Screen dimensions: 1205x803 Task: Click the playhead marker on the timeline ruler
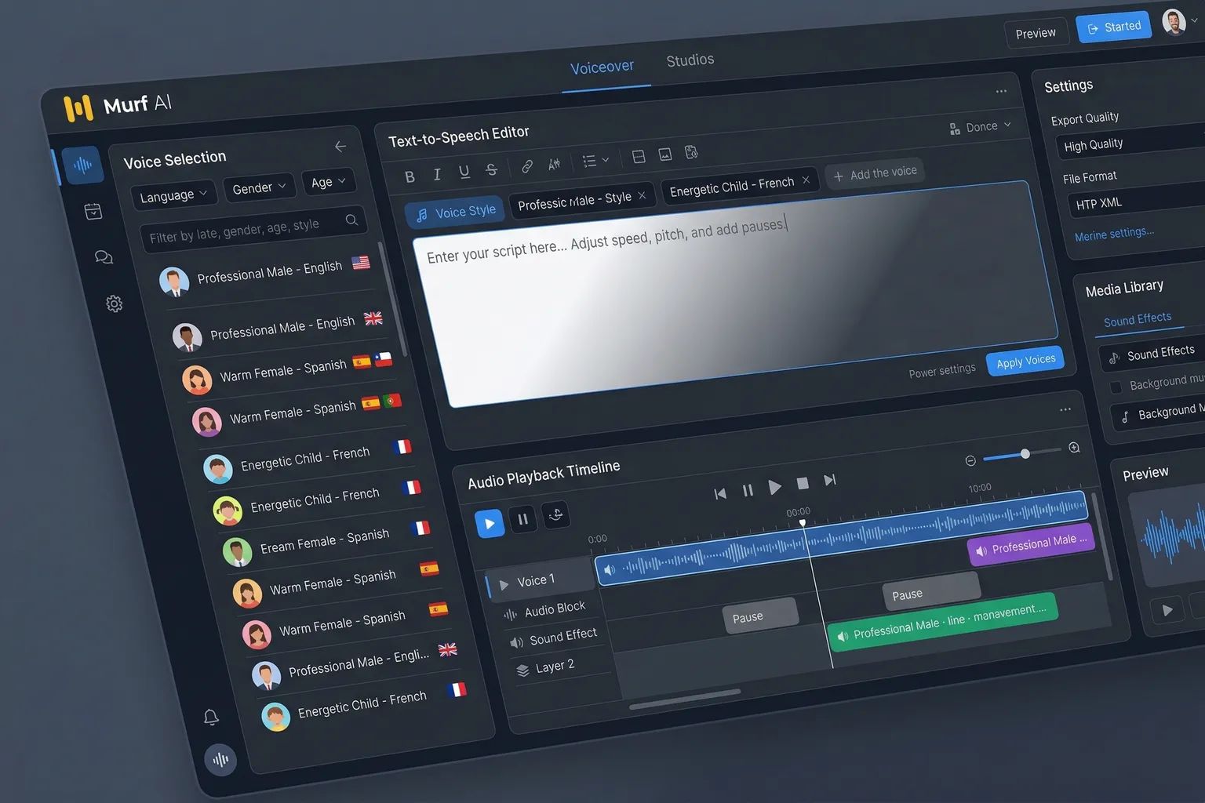tap(802, 523)
